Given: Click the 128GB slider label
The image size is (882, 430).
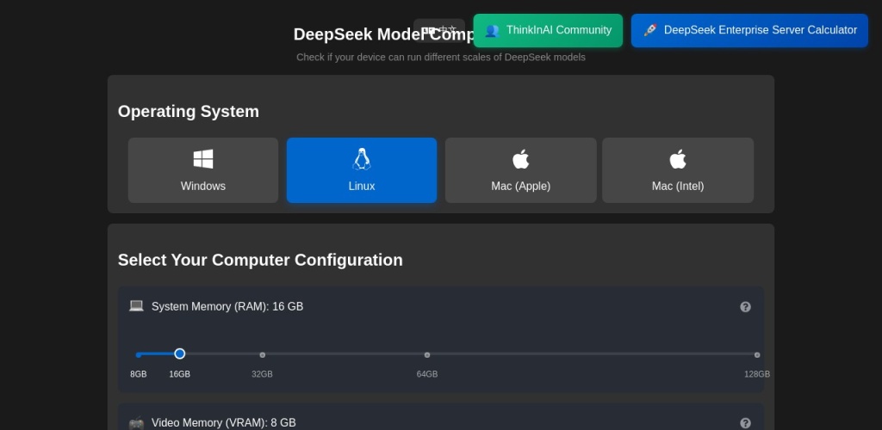Looking at the screenshot, I should (x=757, y=374).
